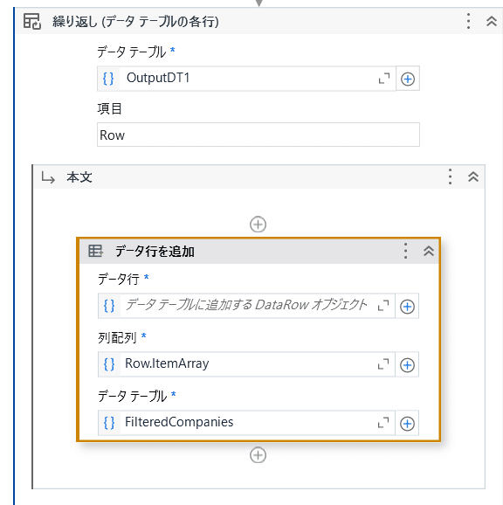Collapse the 繰り返し (データ テーブルの各行) activity
503x505 pixels.
[492, 21]
